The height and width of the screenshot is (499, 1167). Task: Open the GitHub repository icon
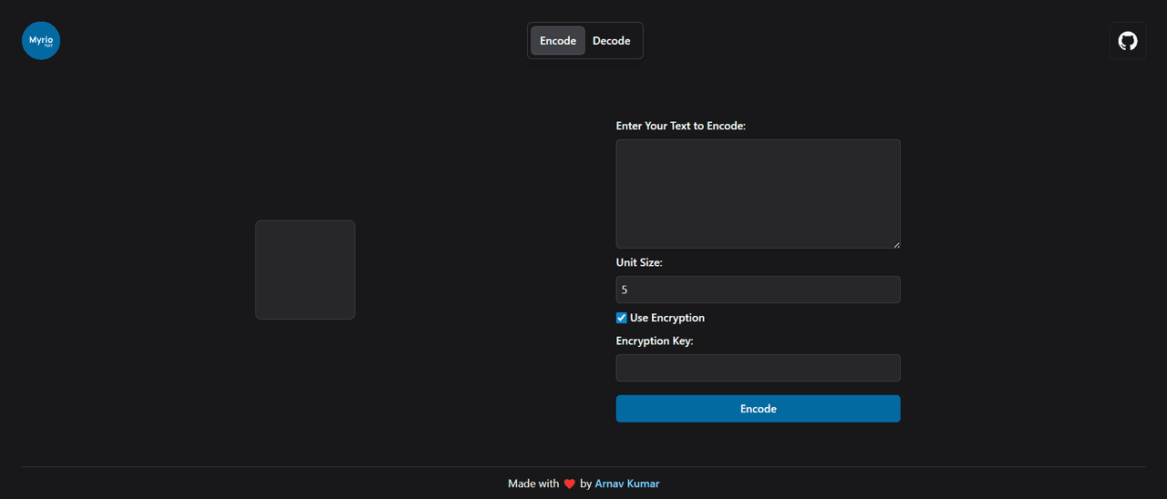pyautogui.click(x=1128, y=41)
